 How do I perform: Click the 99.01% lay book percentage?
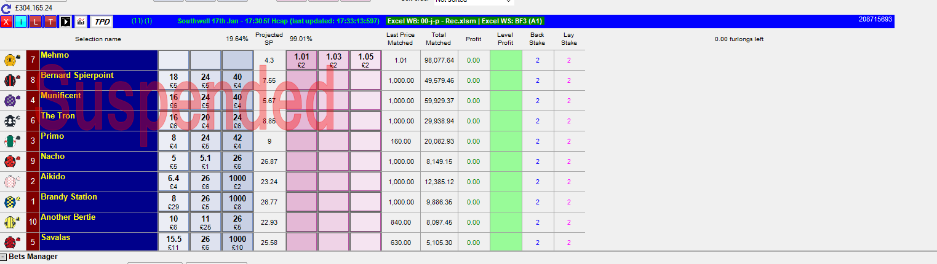[301, 39]
